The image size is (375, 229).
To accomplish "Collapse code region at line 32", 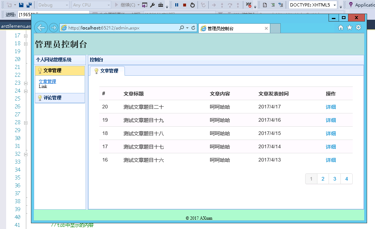I will pyautogui.click(x=26, y=155).
